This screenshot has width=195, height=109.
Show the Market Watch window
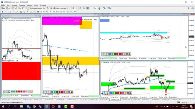tap(13, 8)
